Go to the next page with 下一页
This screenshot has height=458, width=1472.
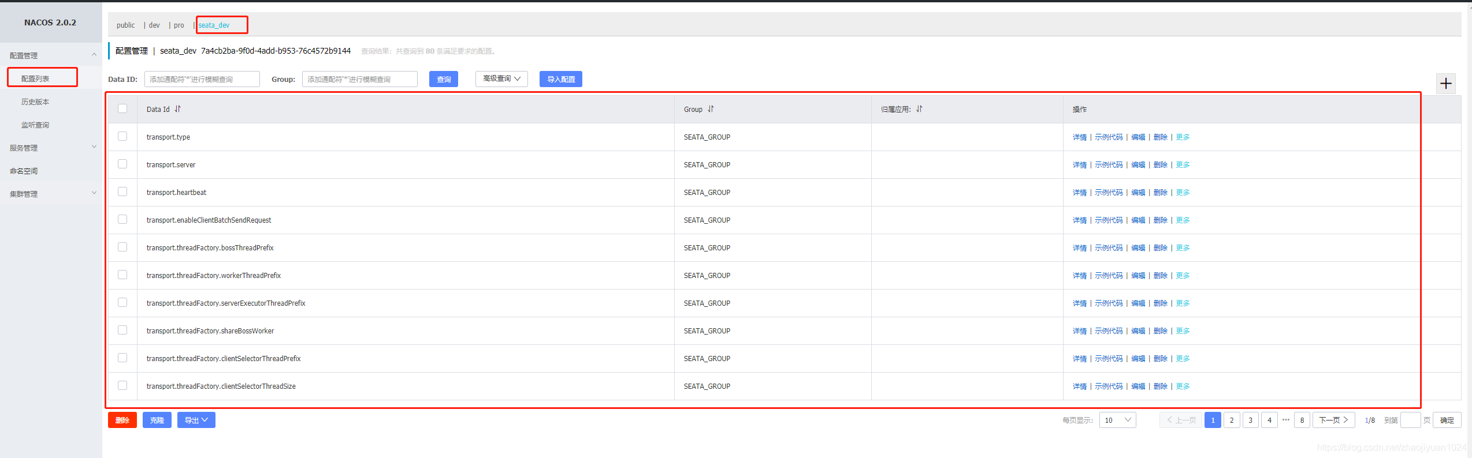coord(1333,420)
